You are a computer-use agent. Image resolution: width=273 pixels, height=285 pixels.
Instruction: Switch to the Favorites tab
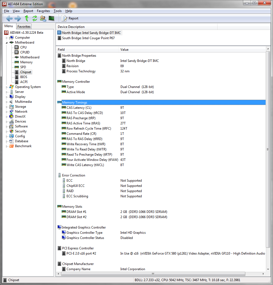[x=24, y=27]
